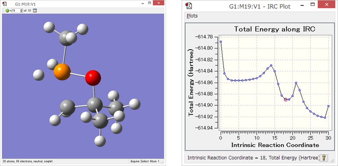Select the first data point at coordinate 0
This screenshot has width=338, height=166.
coord(221,42)
